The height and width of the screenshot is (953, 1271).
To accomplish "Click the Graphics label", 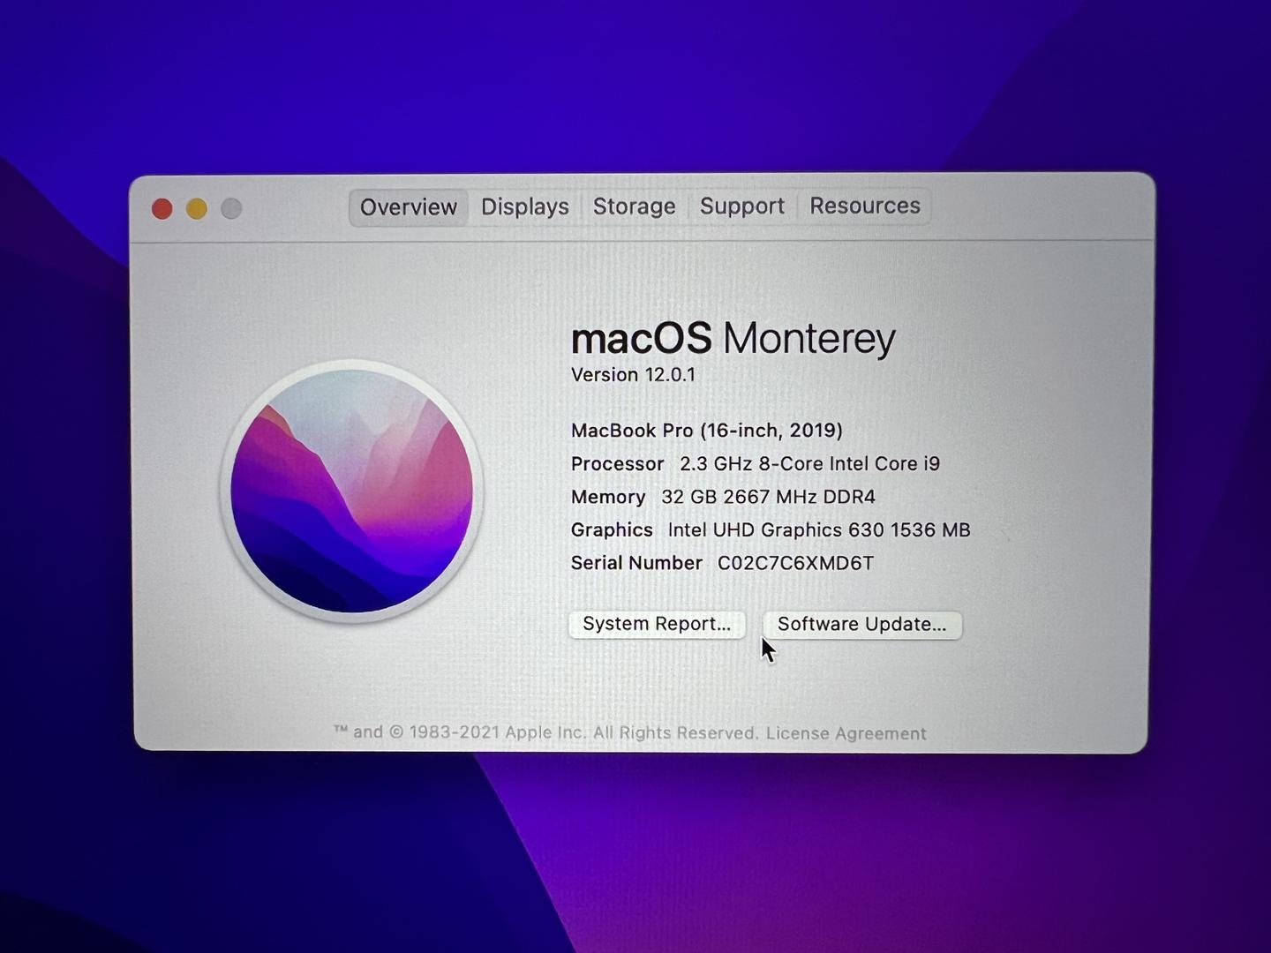I will coord(612,529).
